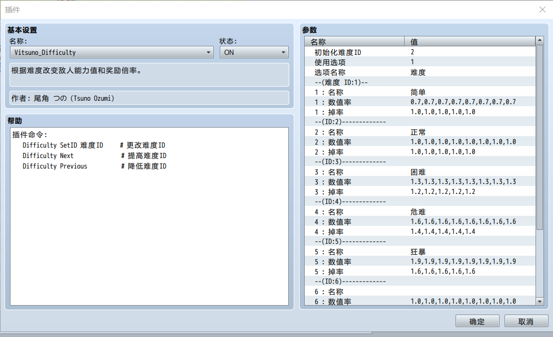
Task: Select the '1 : 名称' parameter row
Action: click(x=420, y=92)
